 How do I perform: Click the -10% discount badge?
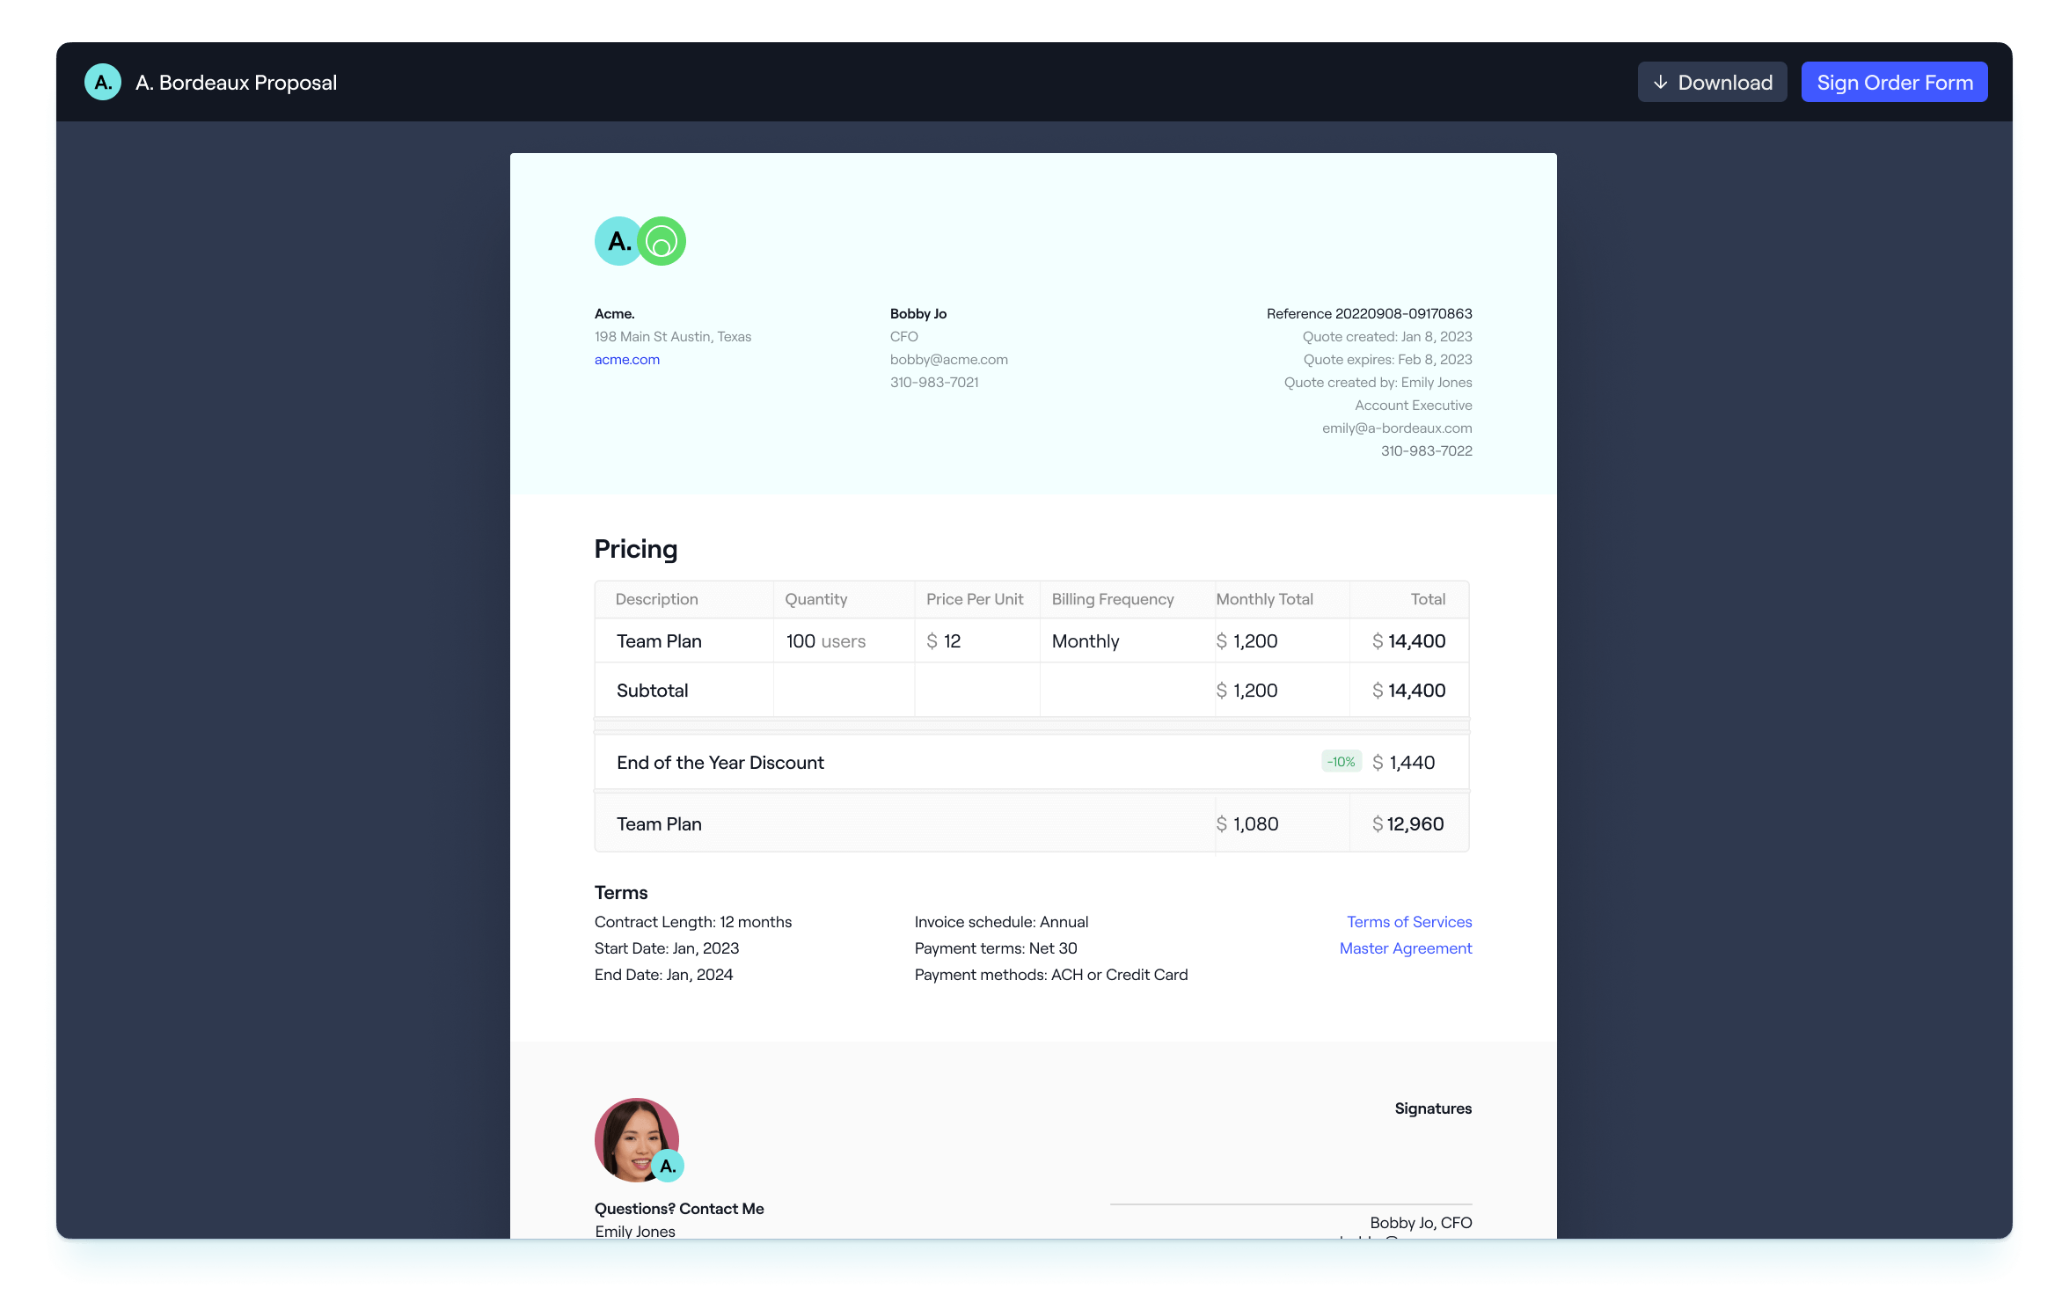pyautogui.click(x=1341, y=762)
